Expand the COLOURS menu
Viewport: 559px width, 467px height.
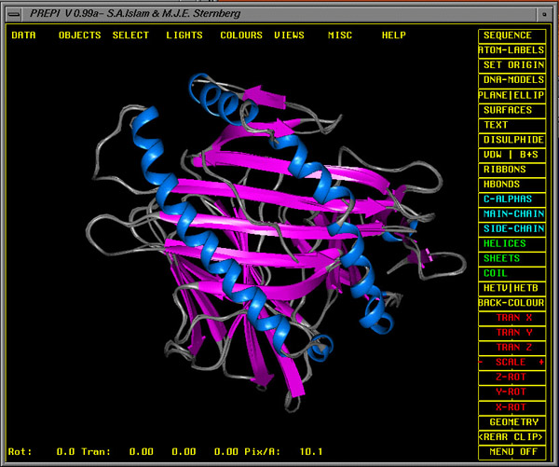point(240,35)
